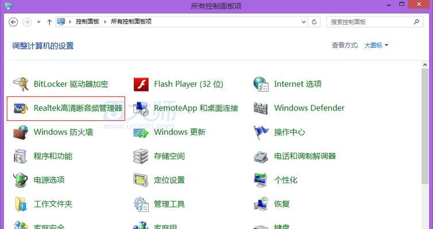Open the 大图标 view mode dropdown
Image resolution: width=433 pixels, height=229 pixels.
[x=376, y=45]
